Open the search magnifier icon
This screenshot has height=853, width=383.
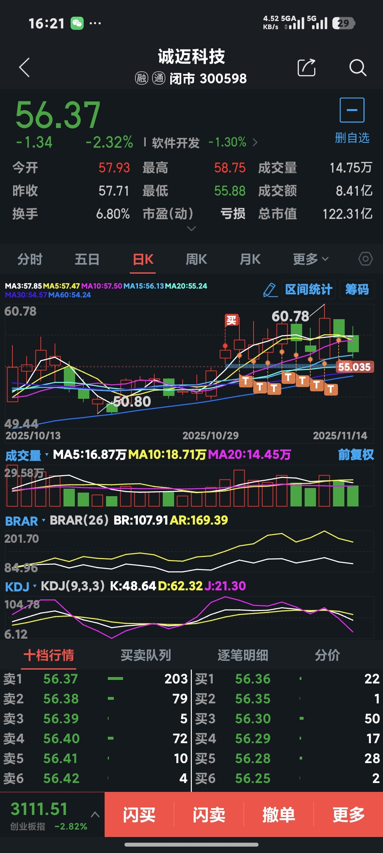point(357,67)
